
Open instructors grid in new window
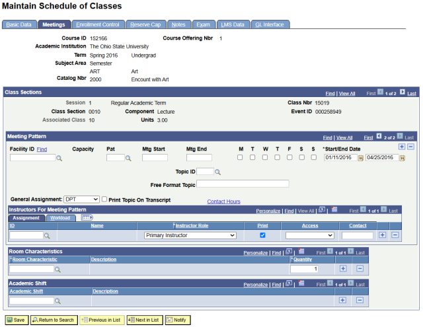coord(322,209)
